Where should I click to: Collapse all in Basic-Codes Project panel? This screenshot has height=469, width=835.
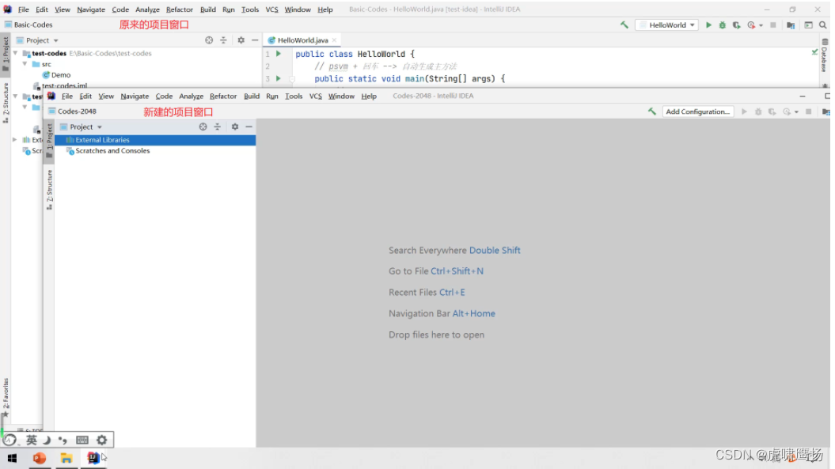pos(223,40)
